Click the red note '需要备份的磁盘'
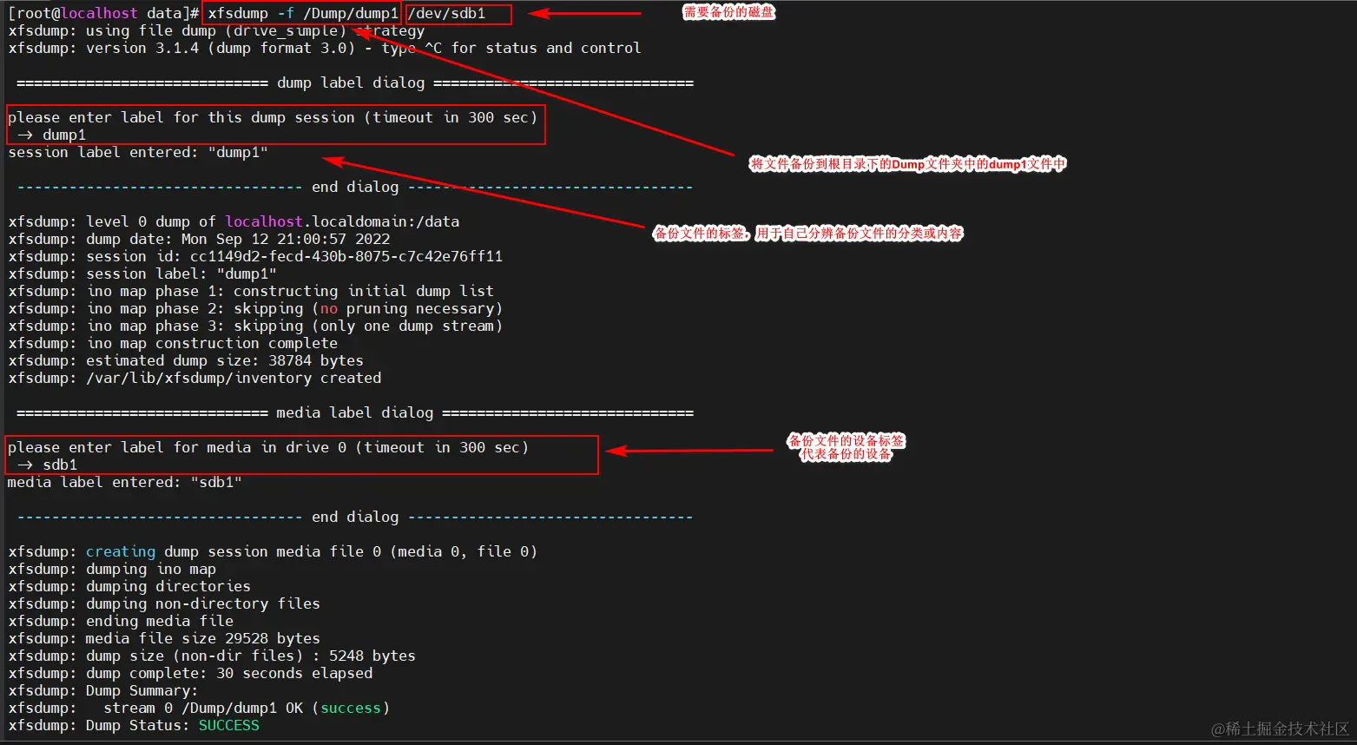 coord(729,12)
